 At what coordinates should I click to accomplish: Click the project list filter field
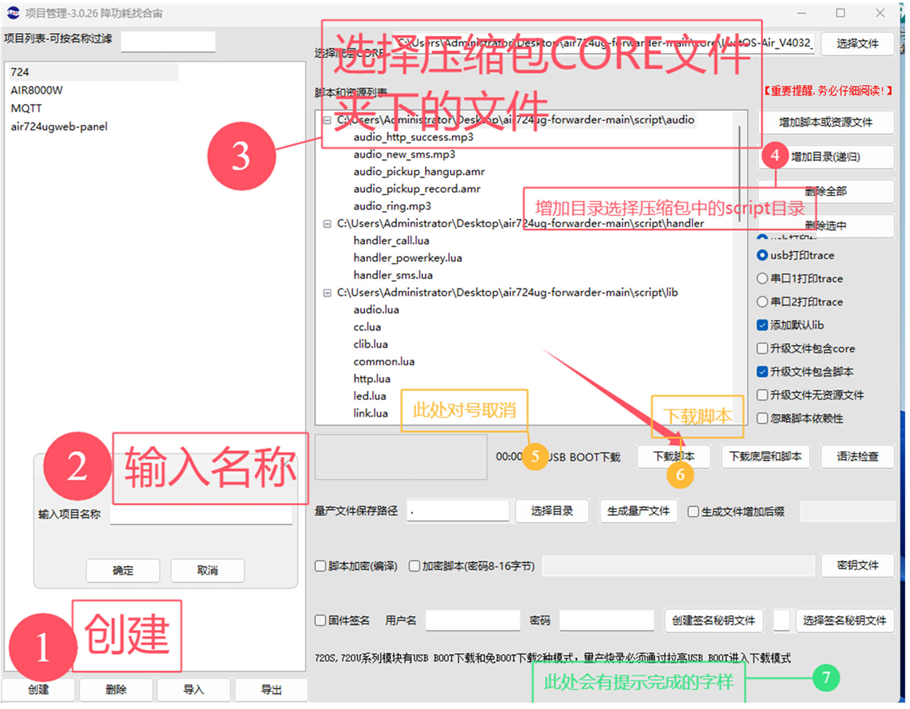pyautogui.click(x=168, y=41)
